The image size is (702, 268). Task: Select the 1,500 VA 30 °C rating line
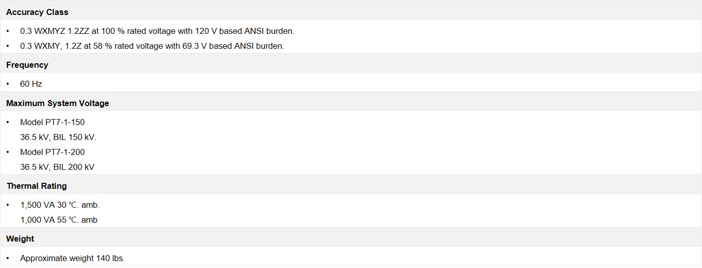[x=60, y=205]
